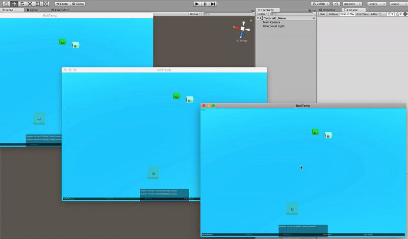
Task: Toggle pivot mode Center button
Action: [62, 4]
